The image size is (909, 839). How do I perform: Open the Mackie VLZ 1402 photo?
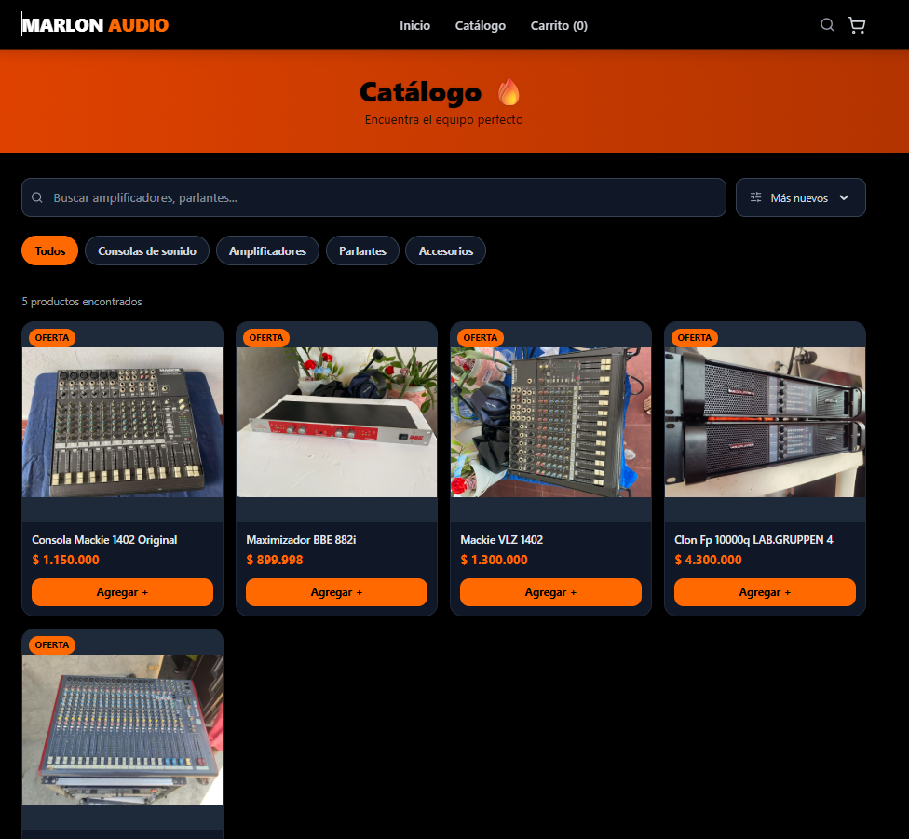[550, 422]
